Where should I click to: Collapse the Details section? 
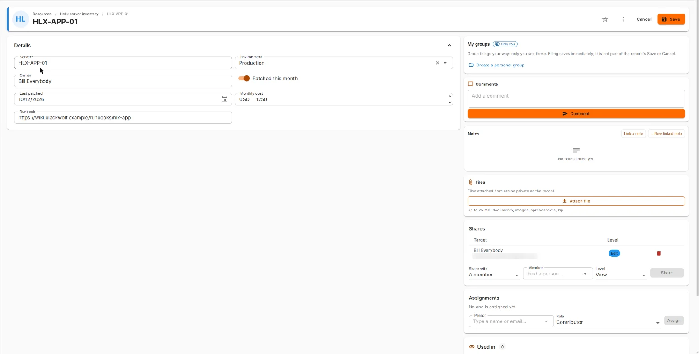[x=449, y=45]
